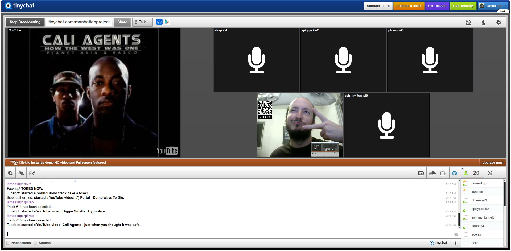
Task: Select the camera snapshot tool
Action: tap(455, 173)
